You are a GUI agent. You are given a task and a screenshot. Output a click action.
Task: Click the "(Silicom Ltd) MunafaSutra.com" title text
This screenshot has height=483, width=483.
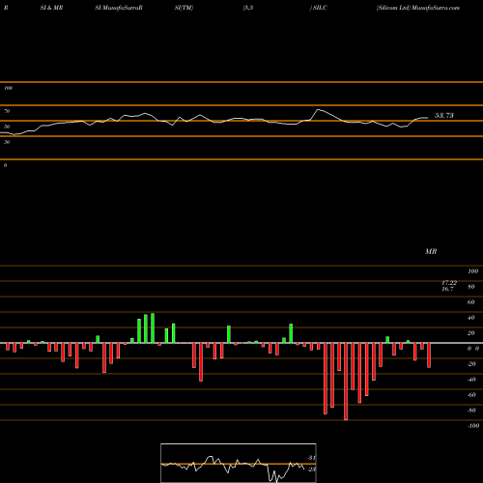pyautogui.click(x=418, y=8)
